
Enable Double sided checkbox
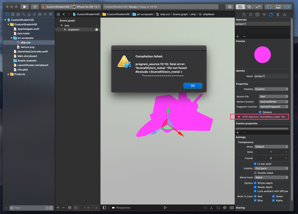click(255, 173)
